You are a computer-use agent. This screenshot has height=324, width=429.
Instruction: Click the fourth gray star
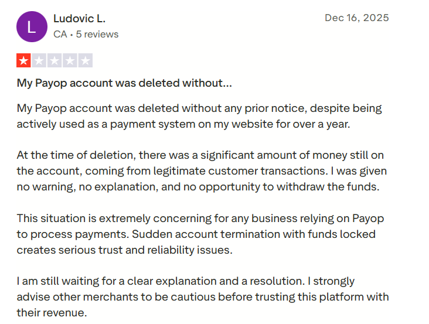(x=70, y=60)
